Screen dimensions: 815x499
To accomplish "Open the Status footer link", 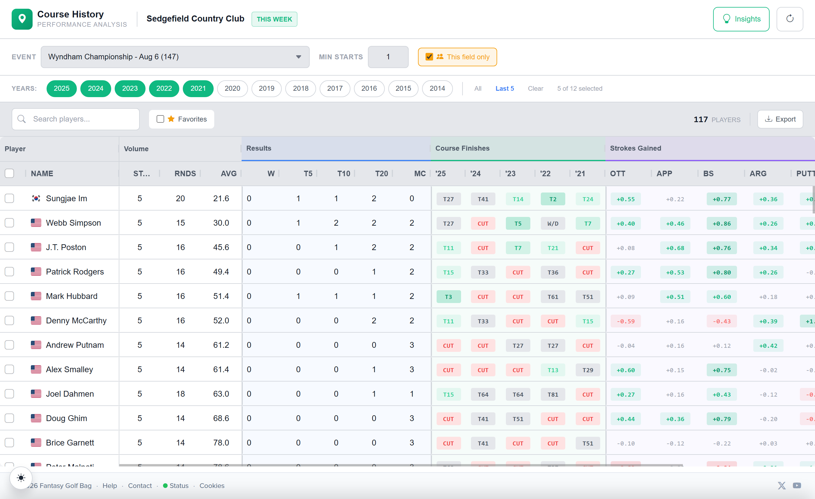I will (176, 485).
